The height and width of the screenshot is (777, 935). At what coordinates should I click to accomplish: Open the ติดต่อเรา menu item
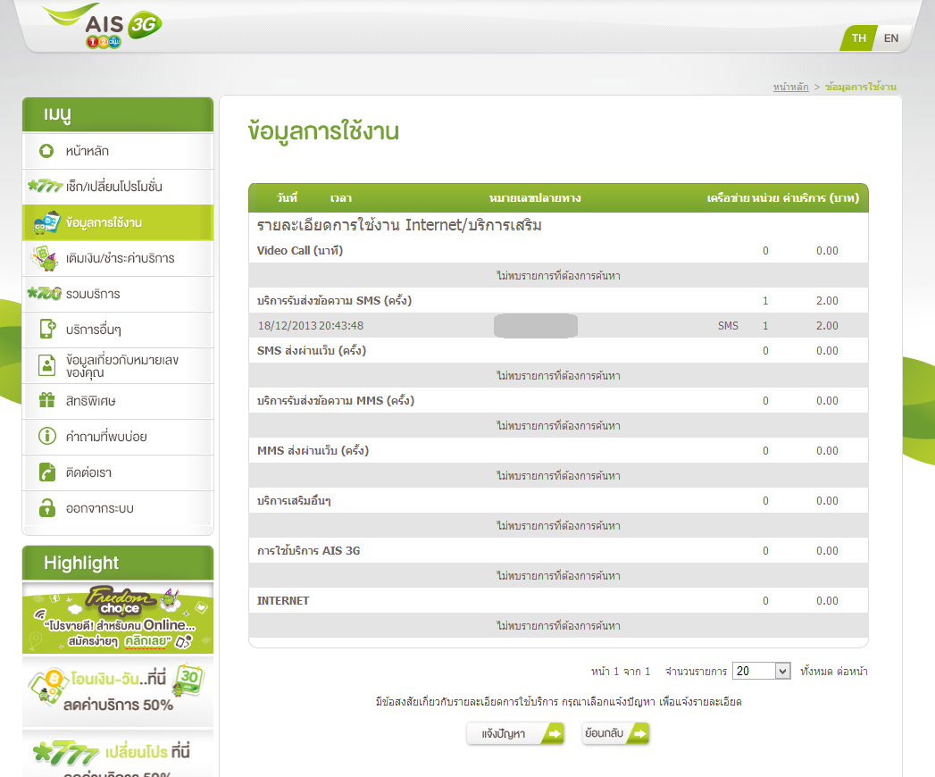[x=118, y=472]
